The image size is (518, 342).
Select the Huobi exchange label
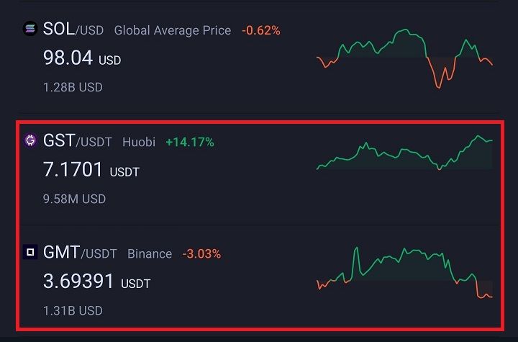[x=139, y=142]
